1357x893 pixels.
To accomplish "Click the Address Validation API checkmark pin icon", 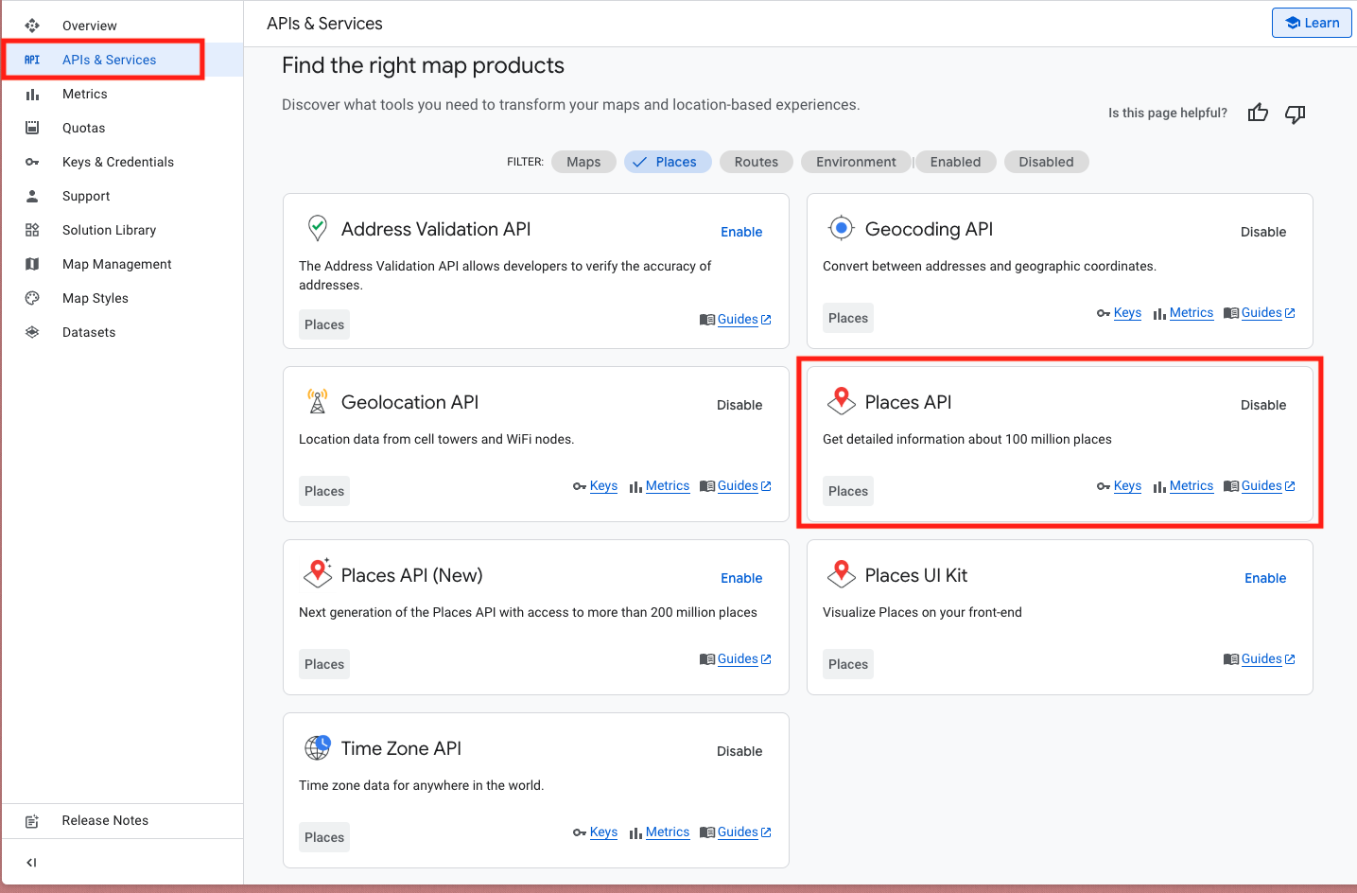I will tap(318, 228).
